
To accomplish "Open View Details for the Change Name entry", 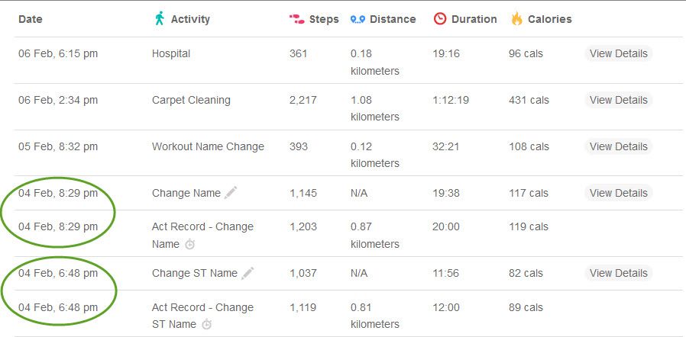I will [x=618, y=193].
